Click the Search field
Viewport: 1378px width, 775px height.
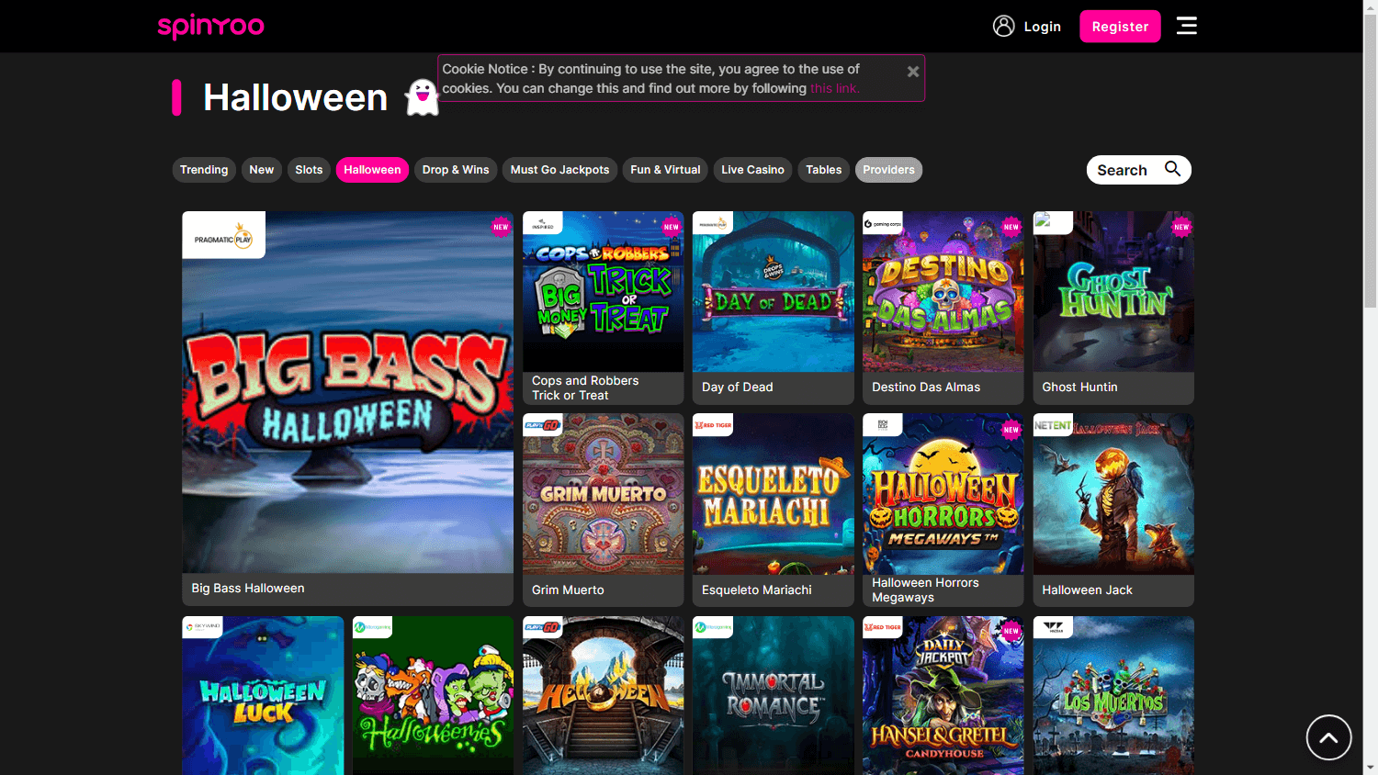click(1138, 170)
